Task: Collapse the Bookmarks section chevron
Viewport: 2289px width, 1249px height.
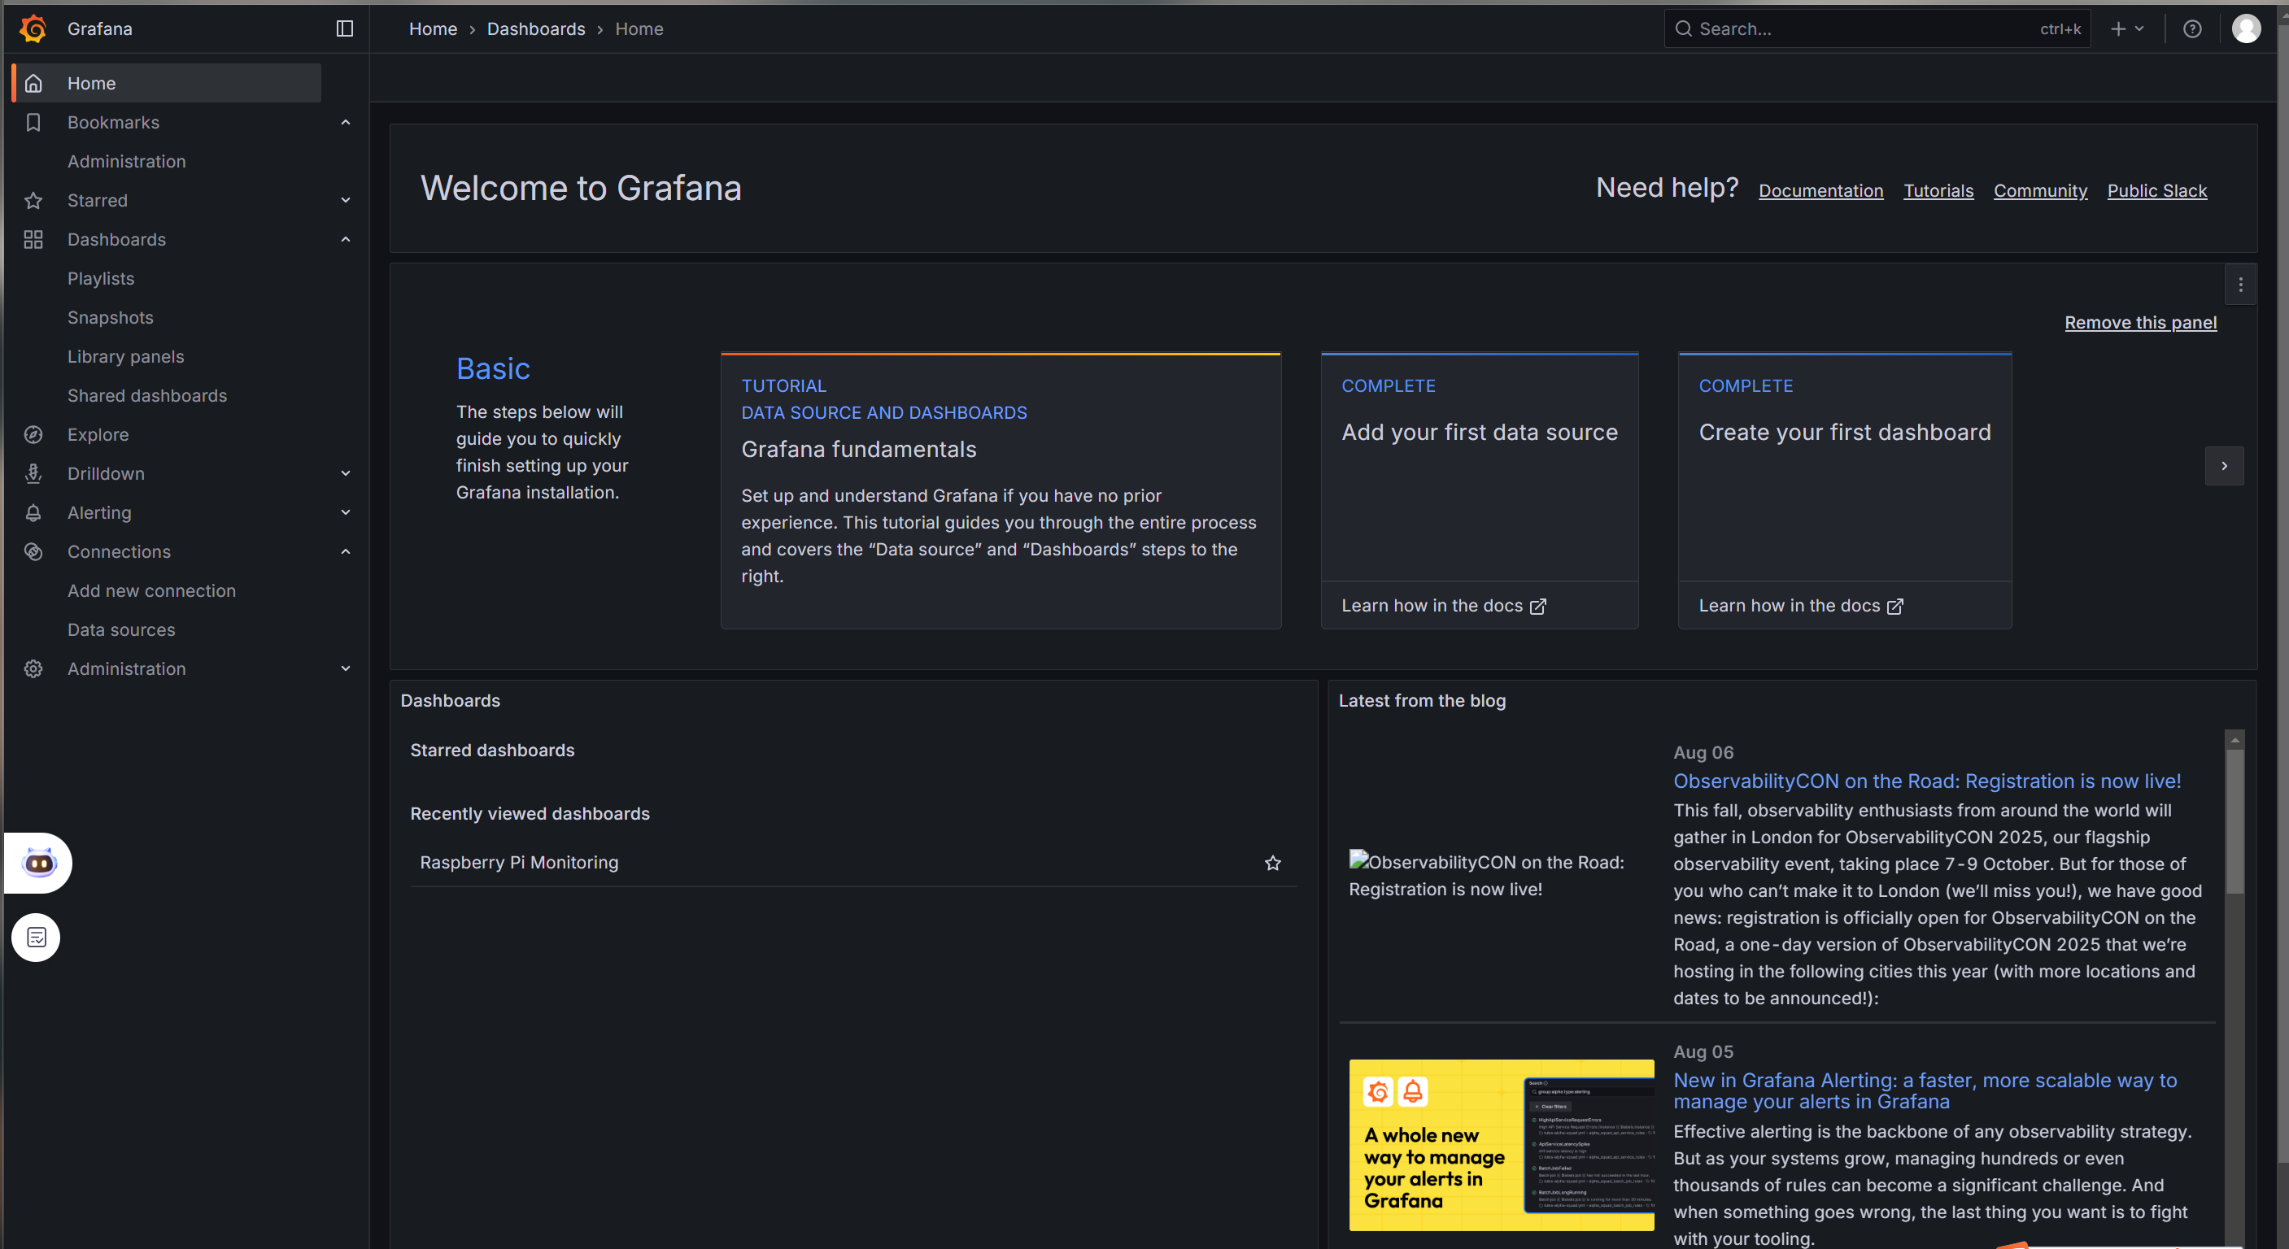Action: pos(346,122)
